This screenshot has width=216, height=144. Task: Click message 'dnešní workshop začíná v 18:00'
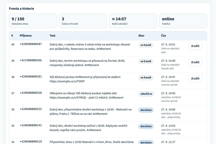(89, 128)
